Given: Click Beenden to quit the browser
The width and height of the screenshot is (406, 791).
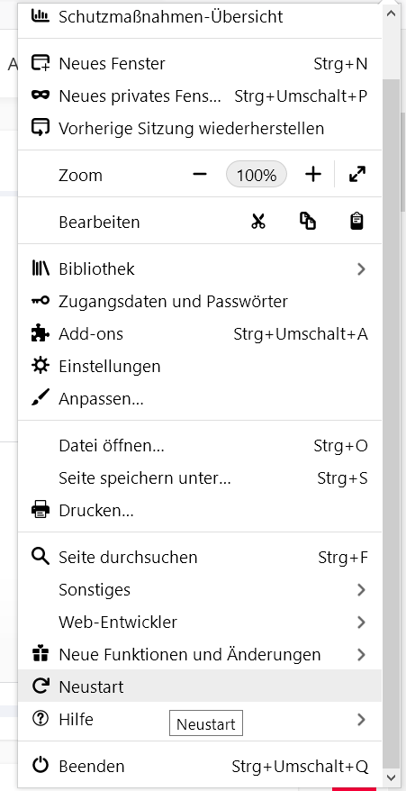Looking at the screenshot, I should (x=200, y=767).
